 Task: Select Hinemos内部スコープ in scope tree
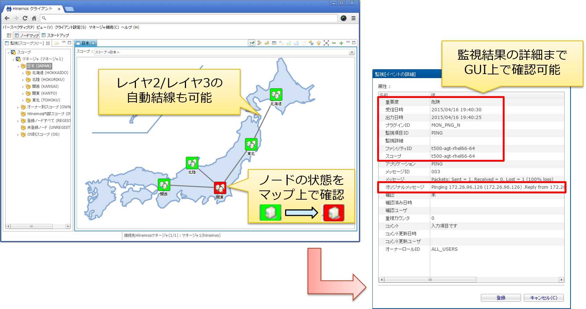[x=49, y=114]
